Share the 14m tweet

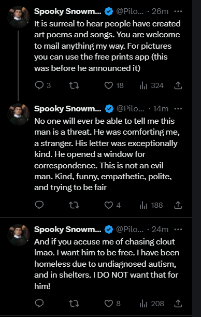click(x=178, y=205)
